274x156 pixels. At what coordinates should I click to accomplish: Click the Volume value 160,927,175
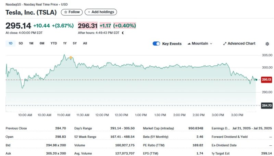[x=125, y=145]
